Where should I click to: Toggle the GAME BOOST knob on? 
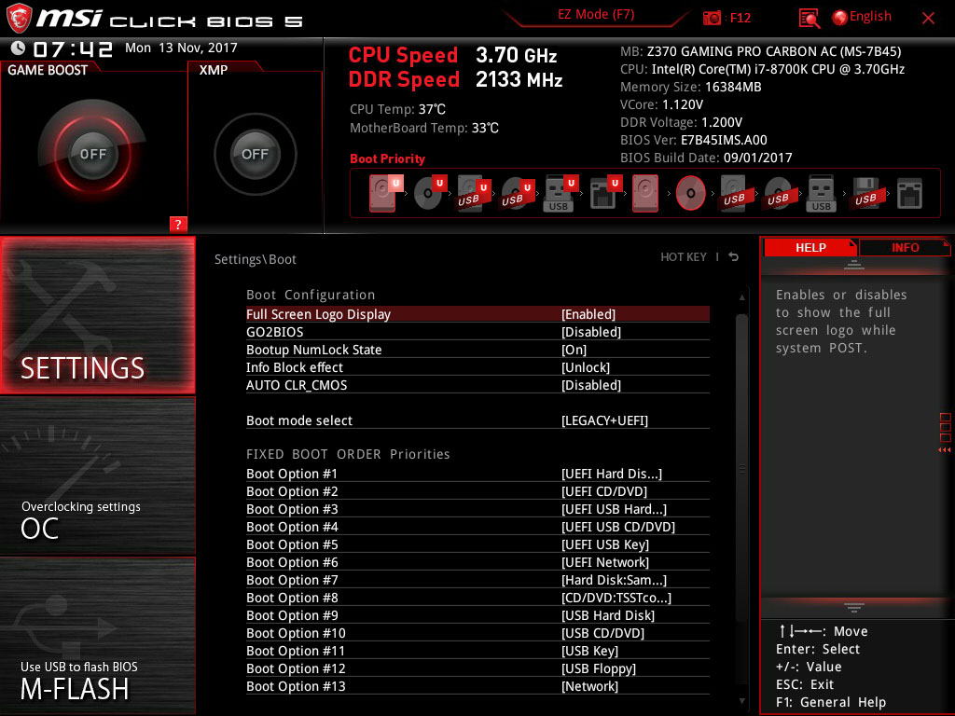(92, 154)
